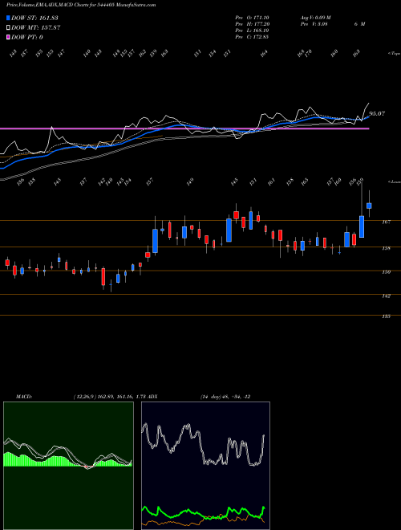Click the 'Pre C: 172.85' close value

coord(252,37)
